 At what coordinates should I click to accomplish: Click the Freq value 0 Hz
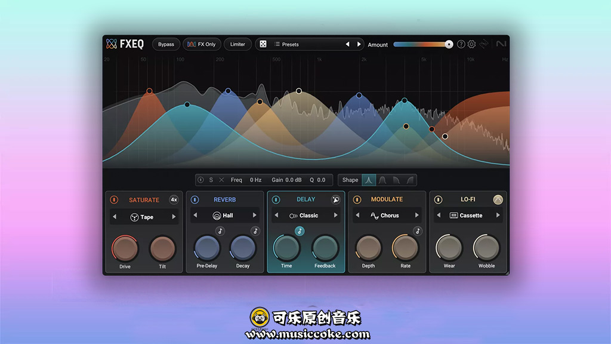coord(255,180)
